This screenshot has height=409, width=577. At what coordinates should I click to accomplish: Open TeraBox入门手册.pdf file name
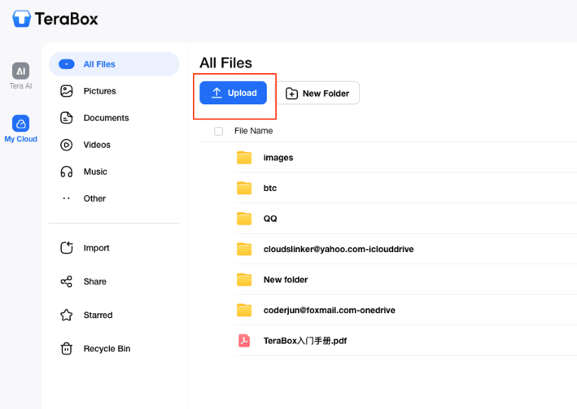coord(305,341)
